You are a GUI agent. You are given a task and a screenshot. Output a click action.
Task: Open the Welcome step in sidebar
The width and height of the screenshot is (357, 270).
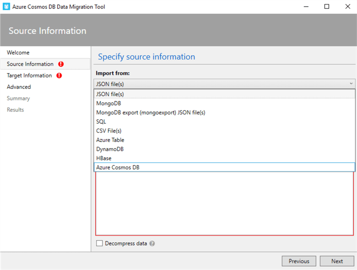tap(18, 53)
